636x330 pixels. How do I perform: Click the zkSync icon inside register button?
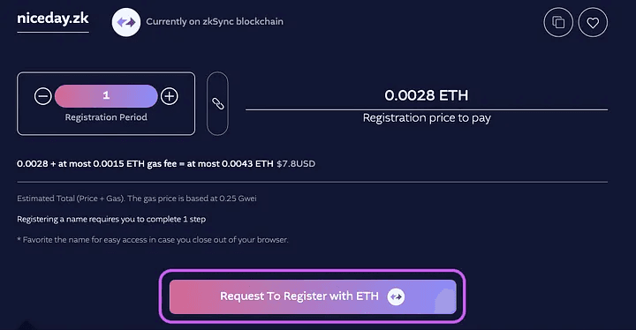pos(396,296)
